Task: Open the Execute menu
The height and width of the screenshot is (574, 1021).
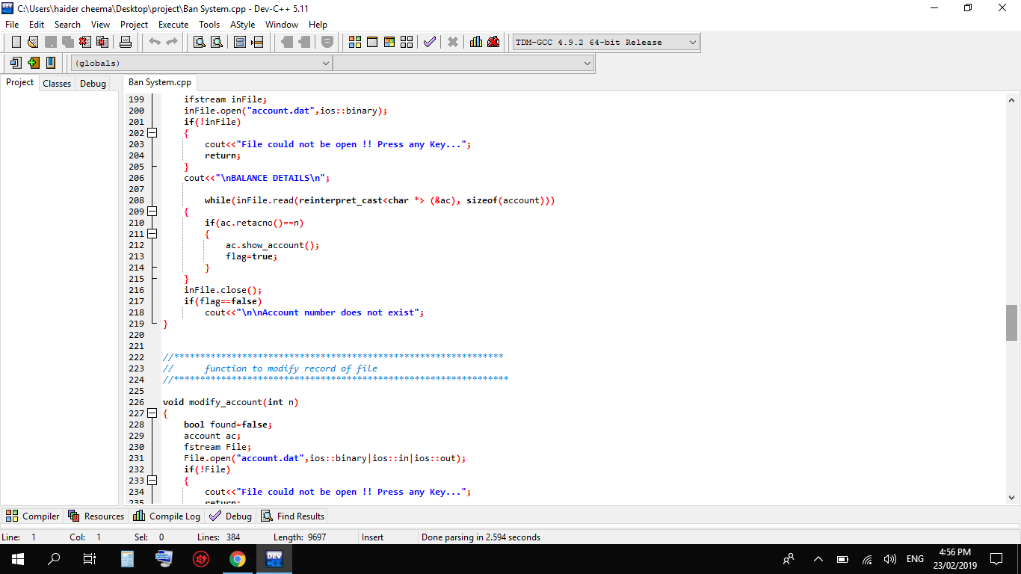Action: (x=173, y=25)
